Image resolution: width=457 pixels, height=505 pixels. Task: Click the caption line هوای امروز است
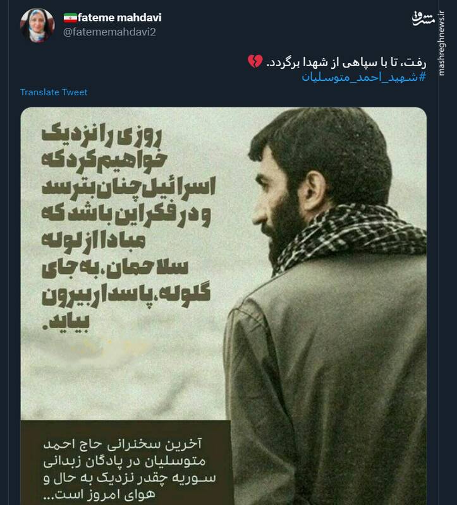pos(99,494)
